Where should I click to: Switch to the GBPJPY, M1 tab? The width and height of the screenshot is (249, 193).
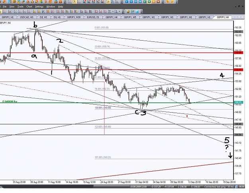[186, 17]
